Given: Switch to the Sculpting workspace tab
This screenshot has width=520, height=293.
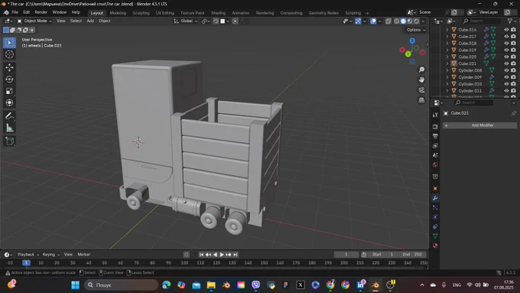Looking at the screenshot, I should (x=141, y=13).
